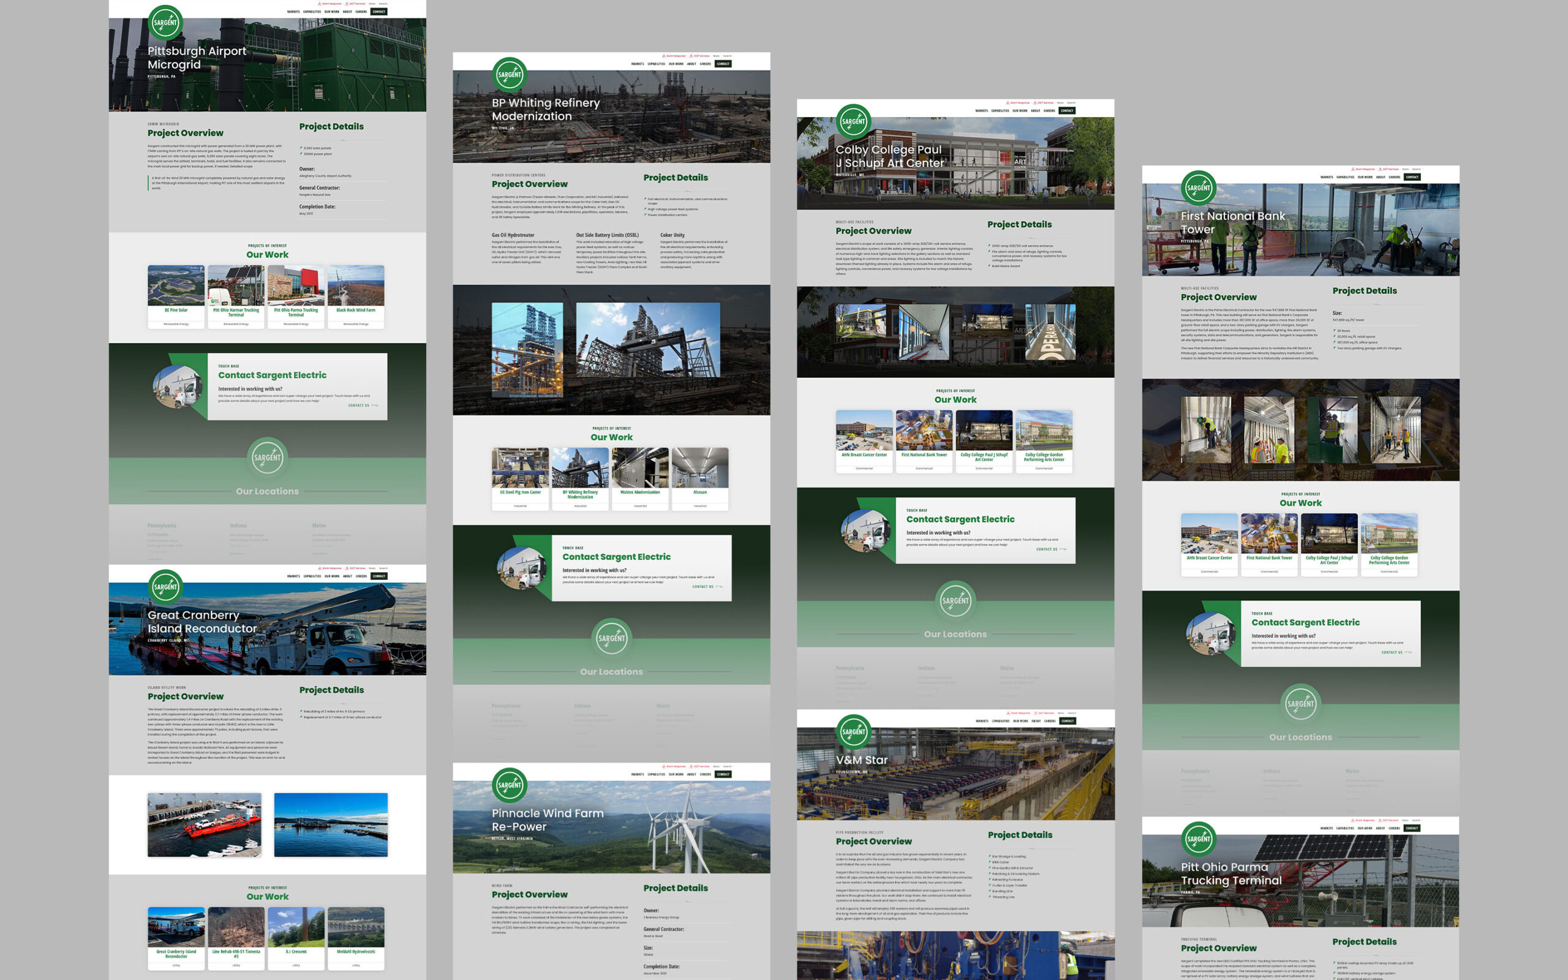Viewport: 1568px width, 980px height.
Task: Click Our Locations heading on Colby College page
Action: (x=956, y=634)
